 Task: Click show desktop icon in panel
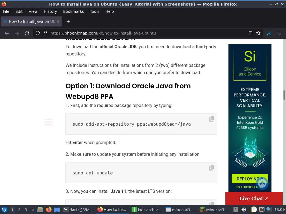pos(57,210)
